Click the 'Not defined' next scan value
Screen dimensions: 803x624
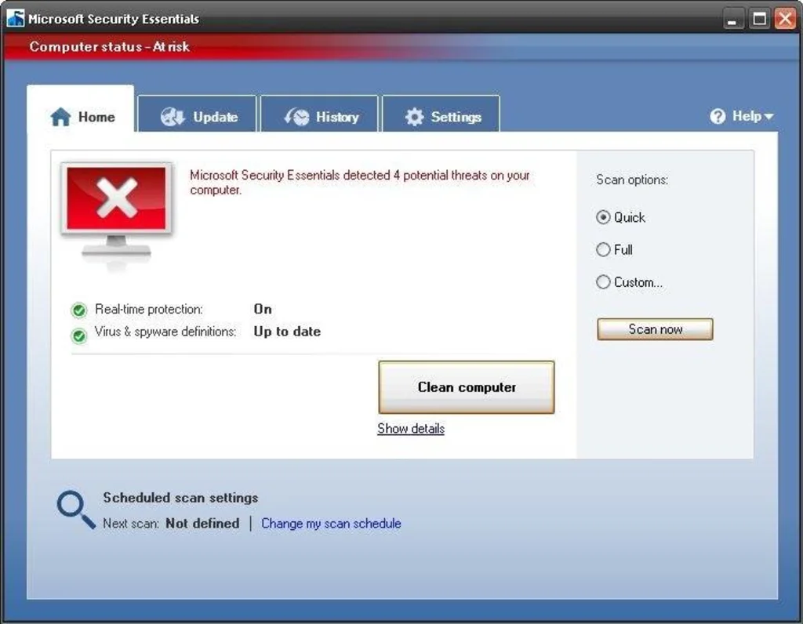pyautogui.click(x=202, y=523)
